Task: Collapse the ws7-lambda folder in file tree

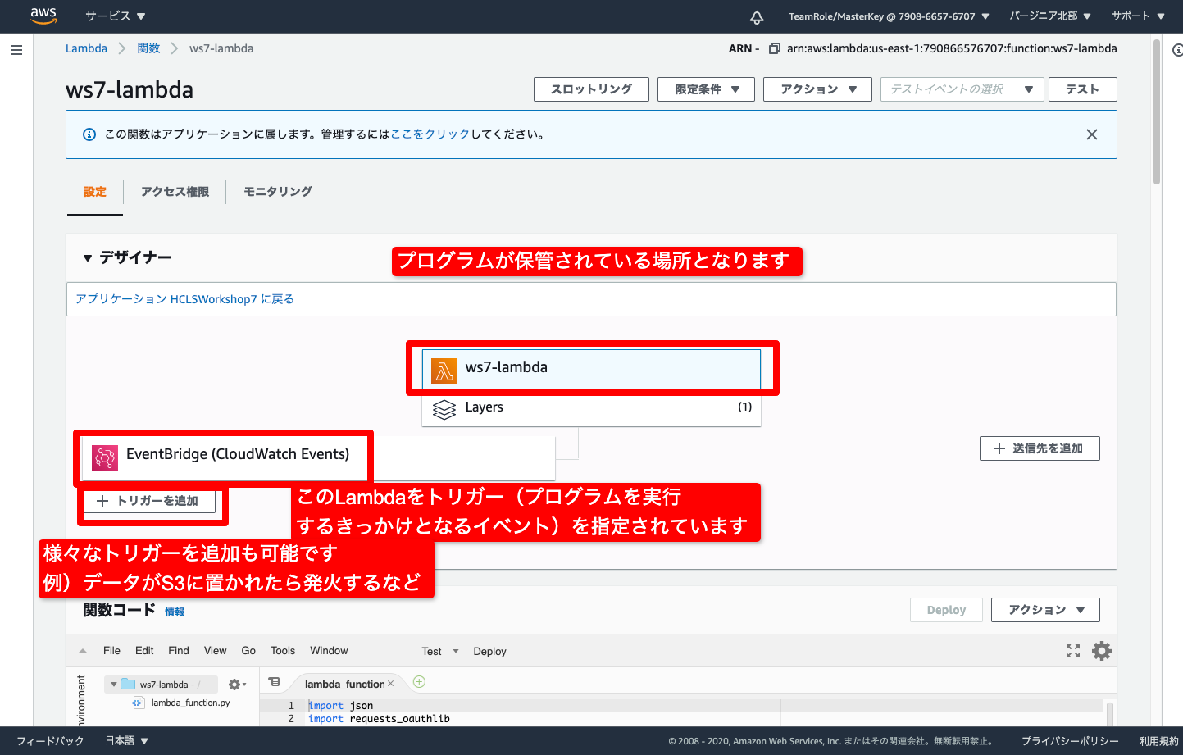Action: click(x=114, y=685)
